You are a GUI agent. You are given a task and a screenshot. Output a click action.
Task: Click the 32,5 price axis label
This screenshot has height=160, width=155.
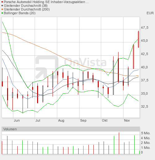pyautogui.click(x=144, y=106)
